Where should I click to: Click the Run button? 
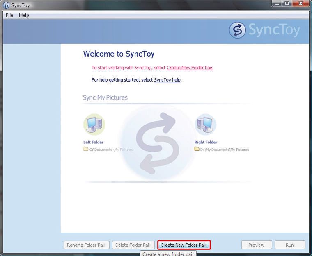click(290, 245)
